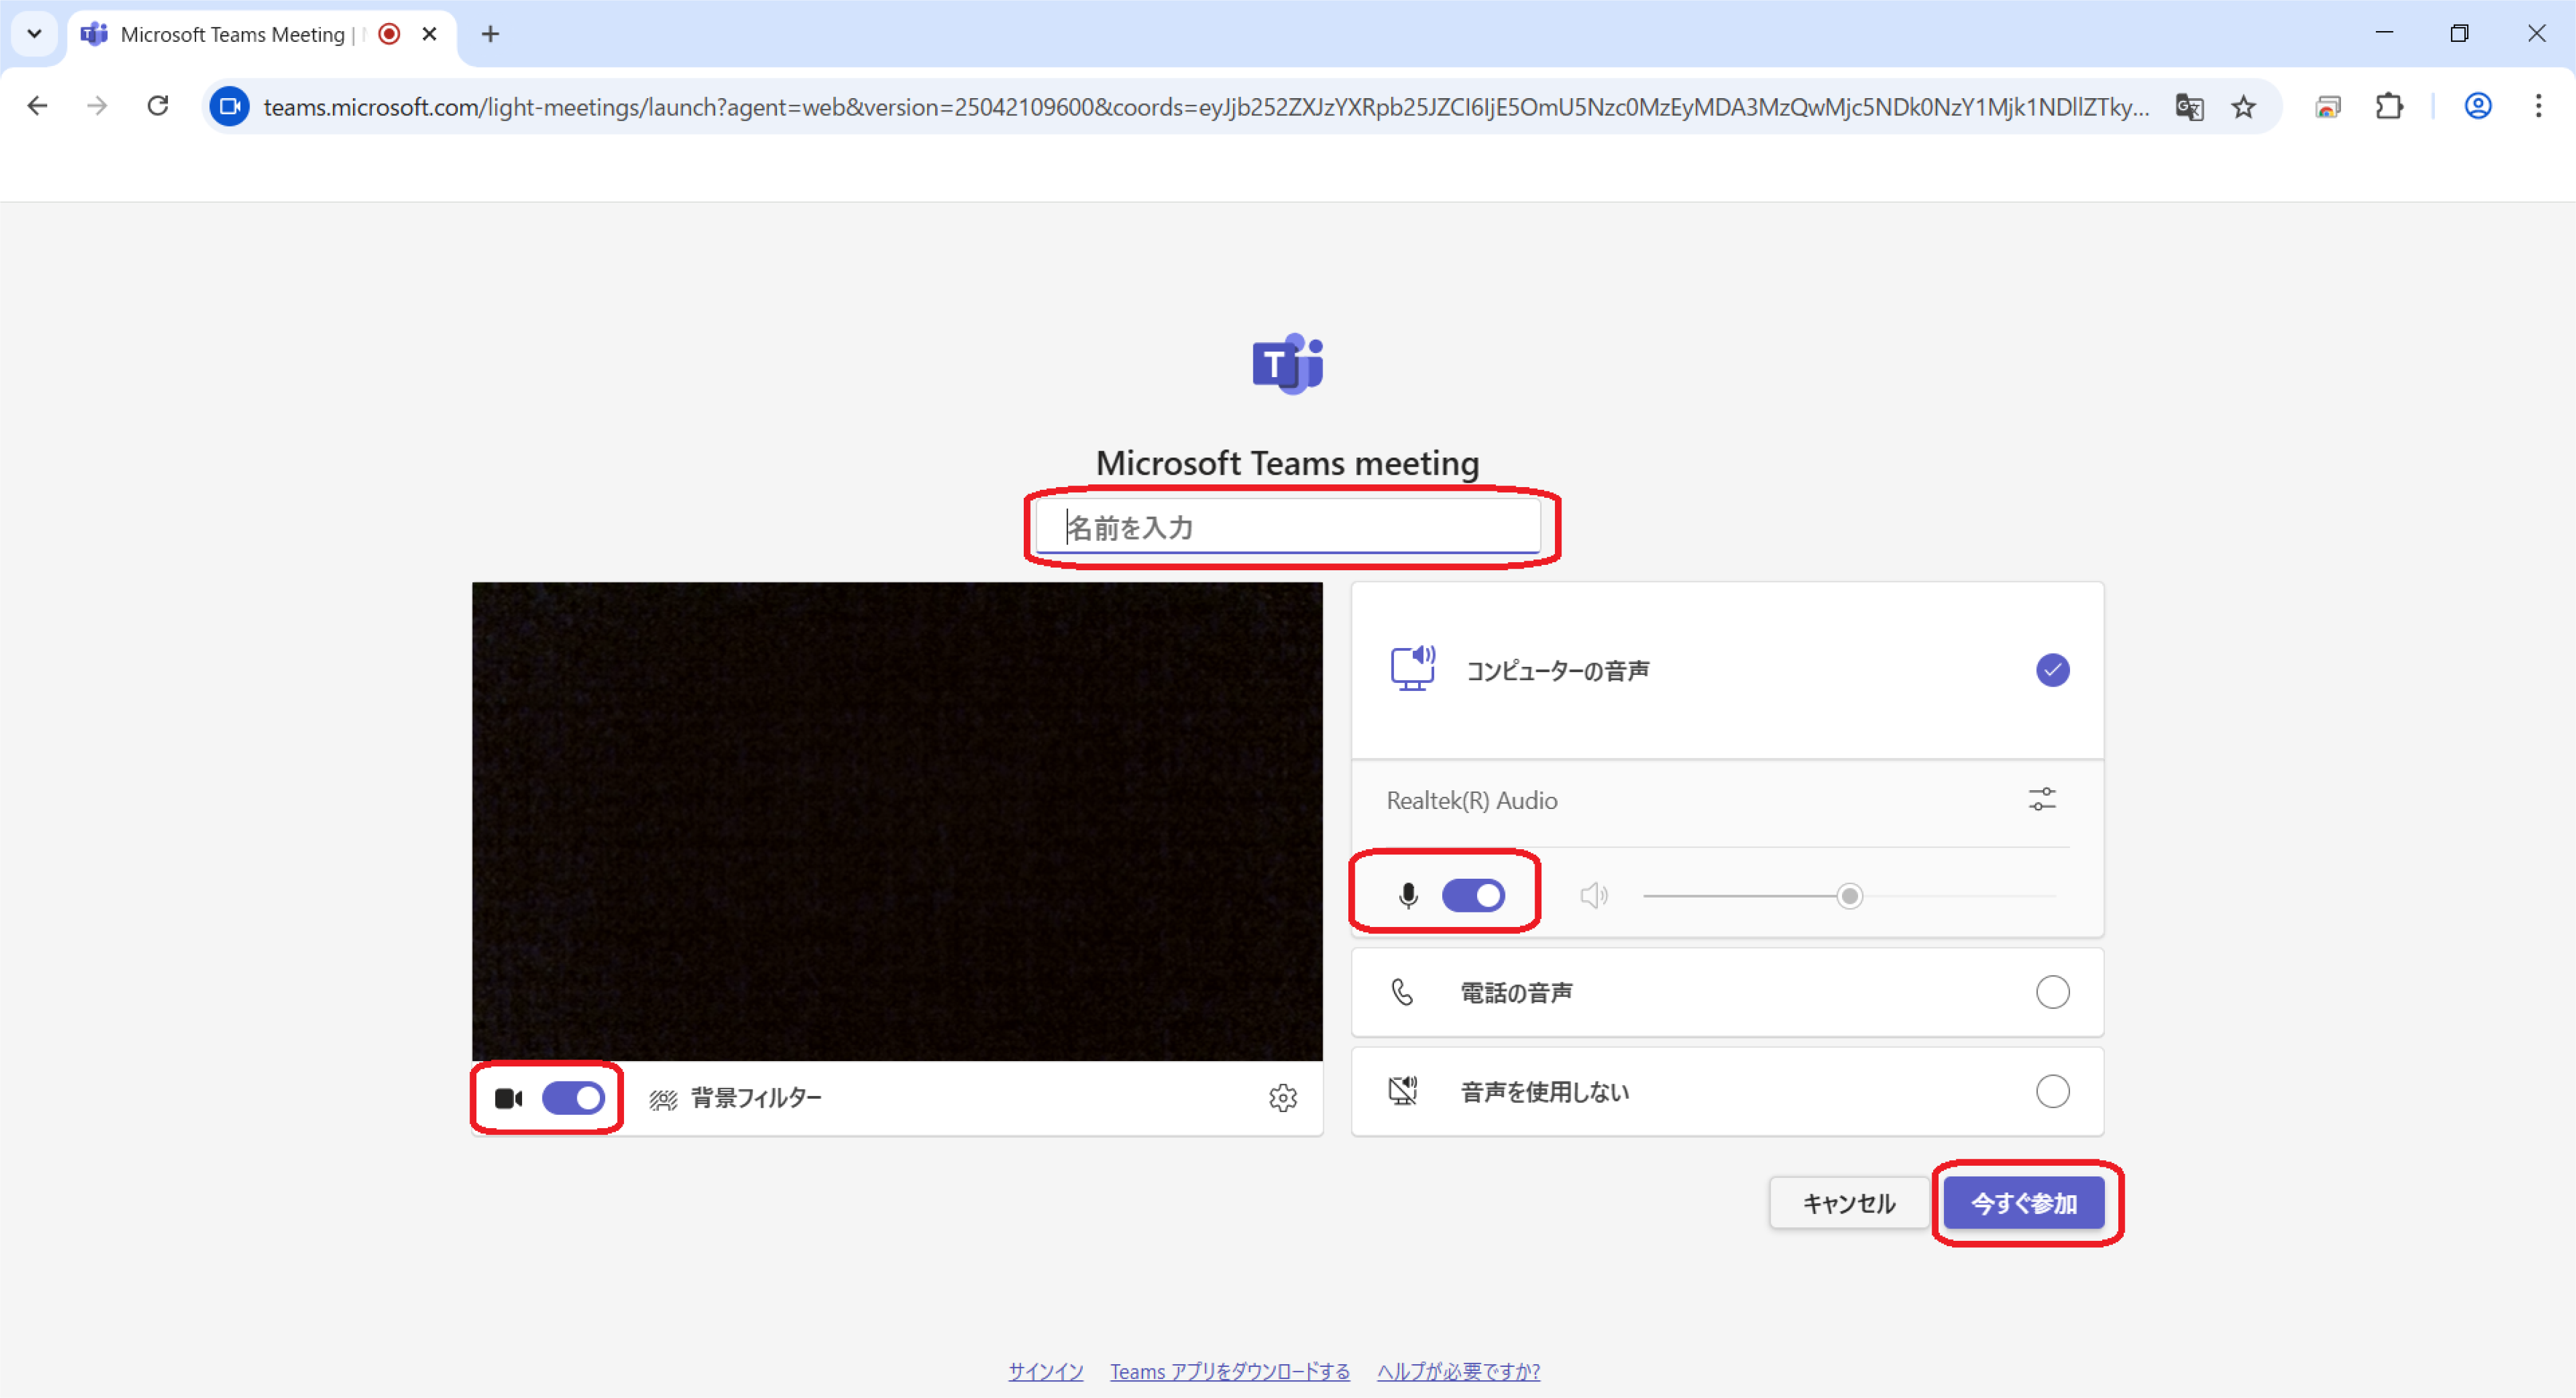Select コンピューターの音声 audio option
The width and height of the screenshot is (2576, 1398).
(1727, 670)
